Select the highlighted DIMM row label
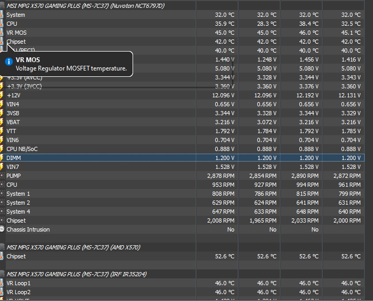Screen dimensions: 373x301 [x=14, y=158]
